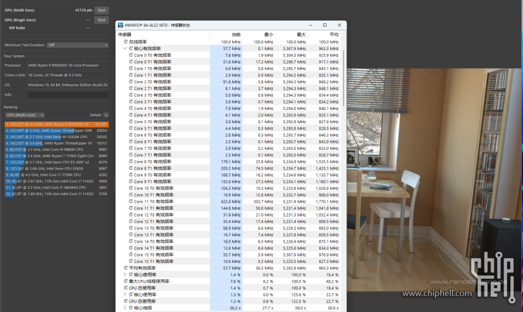Select the Xeon E5-2697 v2 ranking entry
The height and width of the screenshot is (312, 523).
tap(57, 162)
